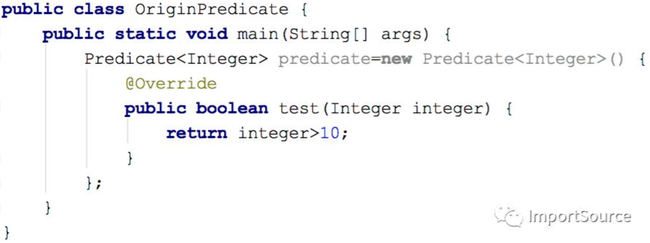Click the test method name
This screenshot has width=650, height=243.
[x=299, y=108]
